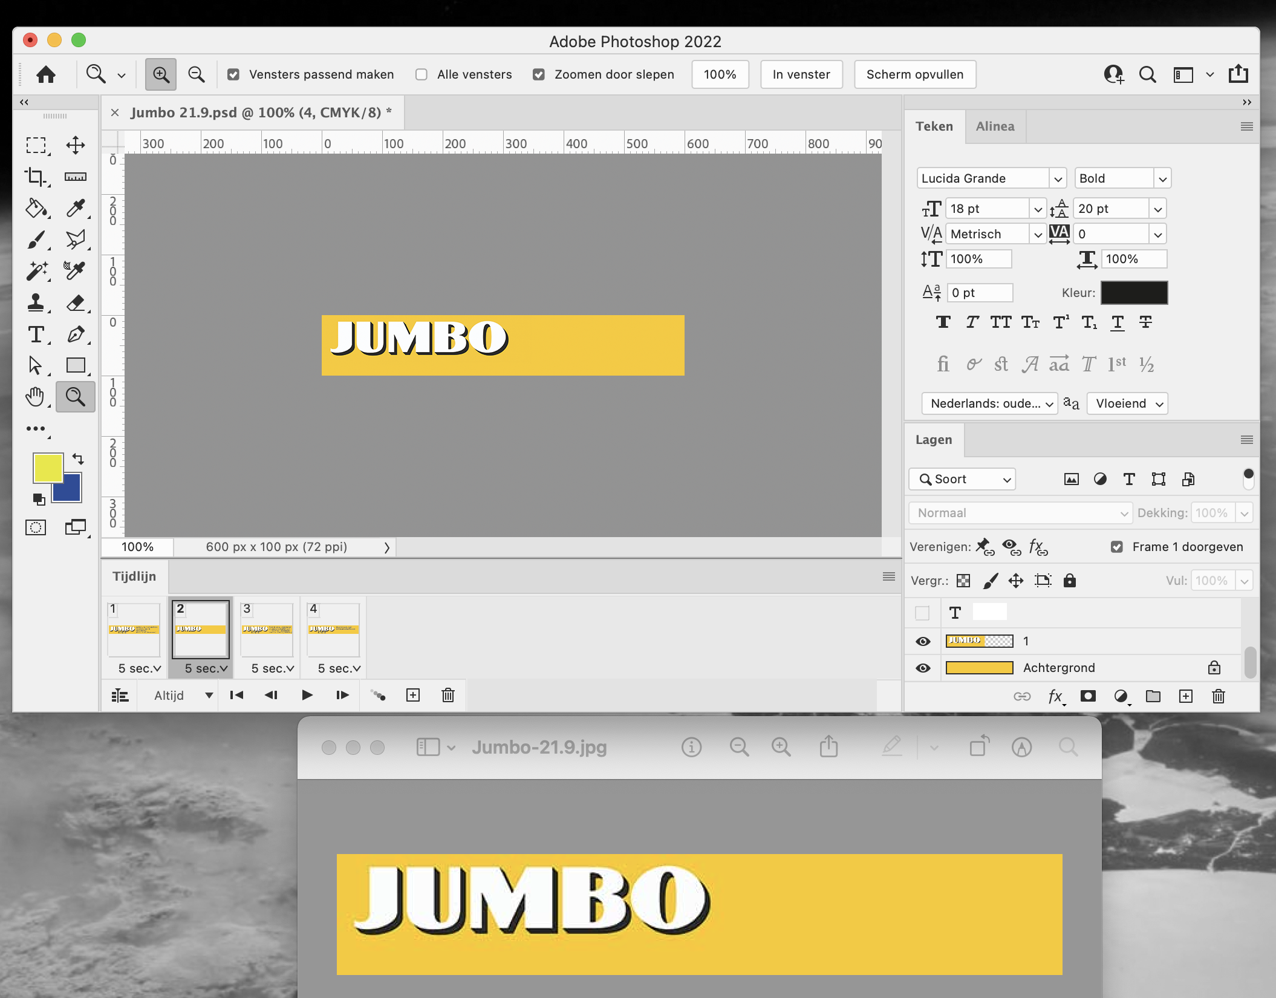Enable the 'Alle vensters' checkbox
The width and height of the screenshot is (1276, 998).
pos(422,74)
